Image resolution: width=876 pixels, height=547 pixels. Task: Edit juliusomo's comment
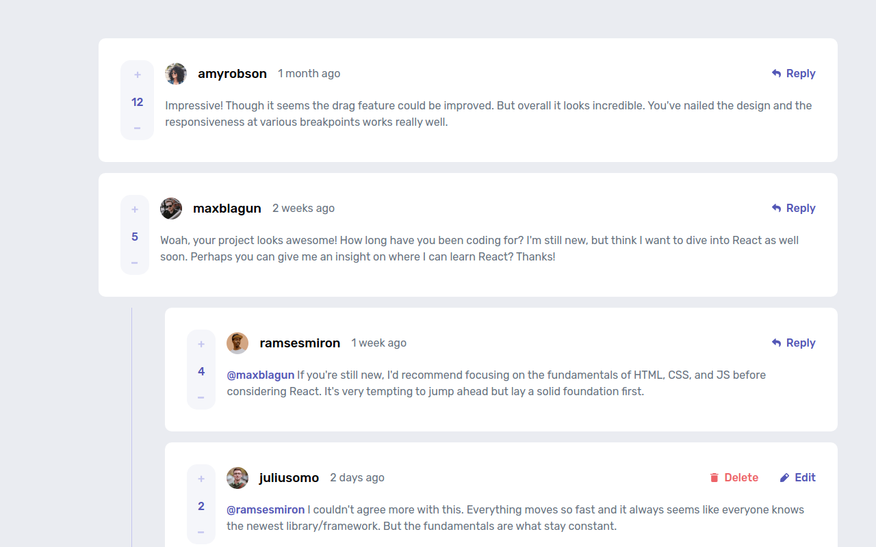tap(797, 478)
